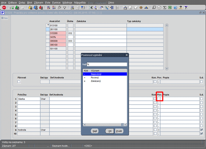Toggle the Kon. checkbox in the Párovat section
This screenshot has width=206, height=149.
(x=155, y=82)
